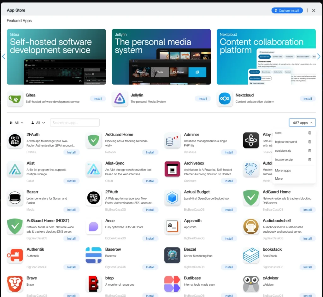The width and height of the screenshot is (323, 297).
Task: Click the Nextcloud app icon
Action: pos(225,99)
